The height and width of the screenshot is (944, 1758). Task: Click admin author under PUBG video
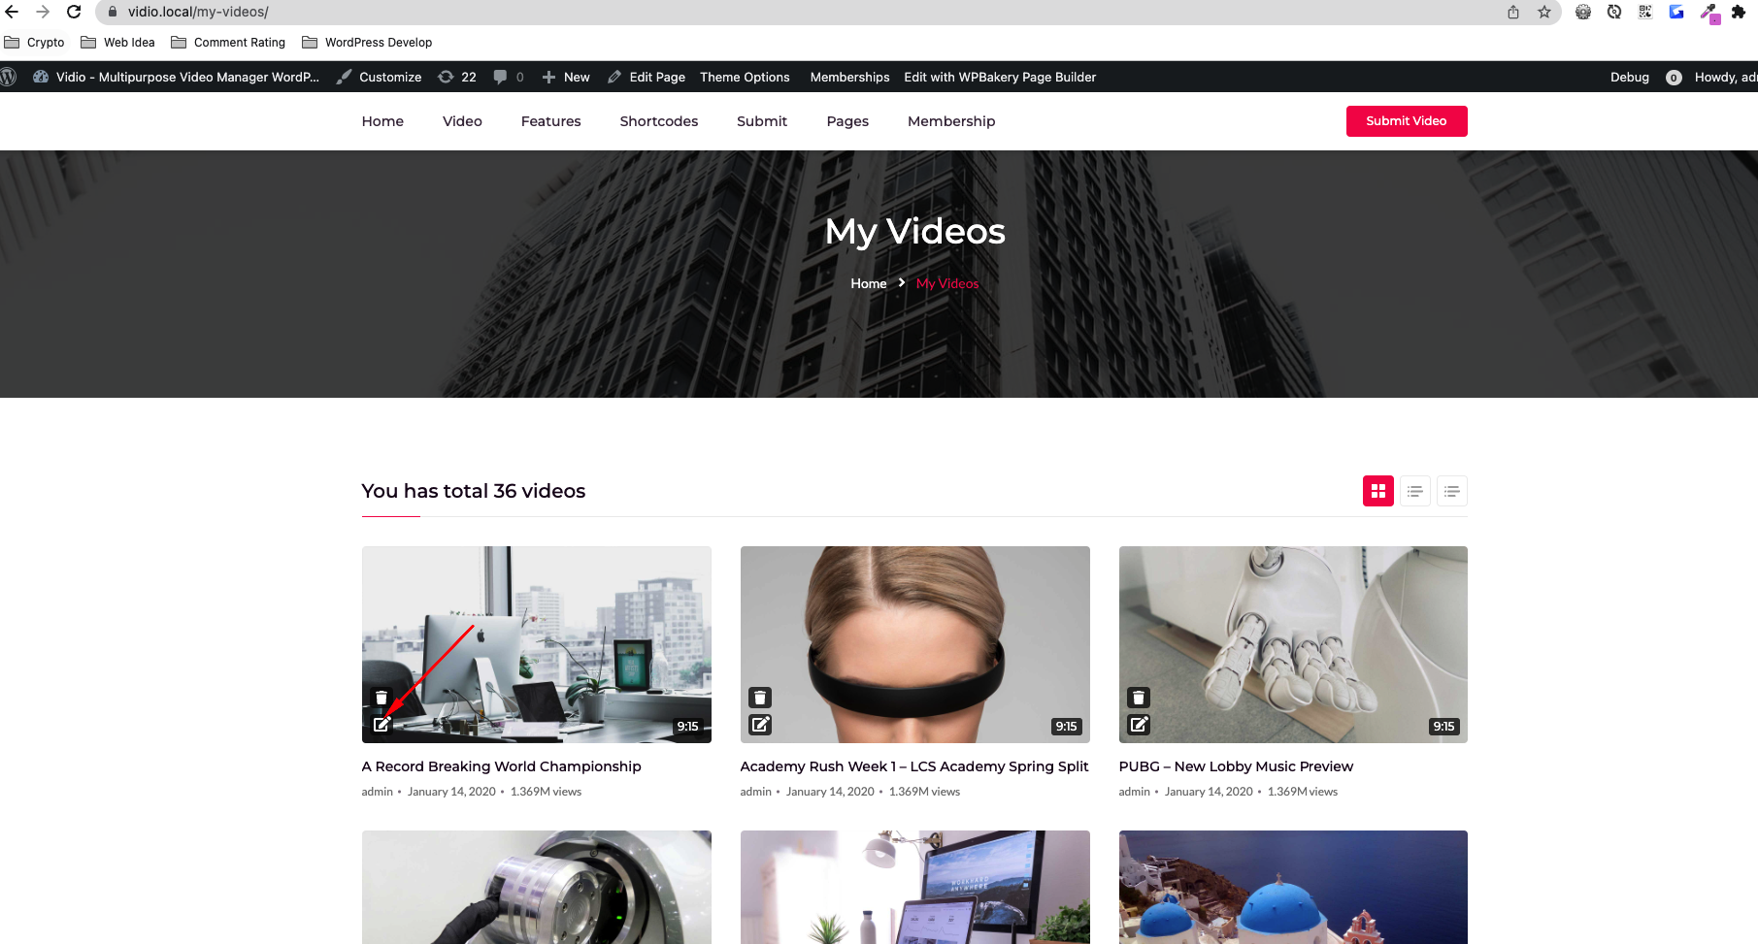click(1134, 792)
